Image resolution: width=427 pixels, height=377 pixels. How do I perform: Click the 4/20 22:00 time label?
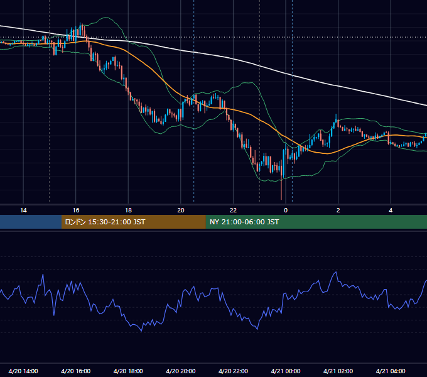pyautogui.click(x=233, y=371)
